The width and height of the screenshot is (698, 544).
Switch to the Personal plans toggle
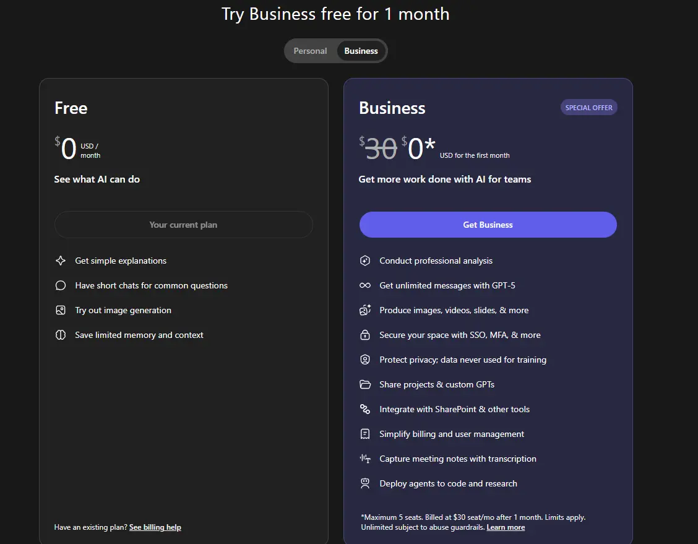pos(310,51)
